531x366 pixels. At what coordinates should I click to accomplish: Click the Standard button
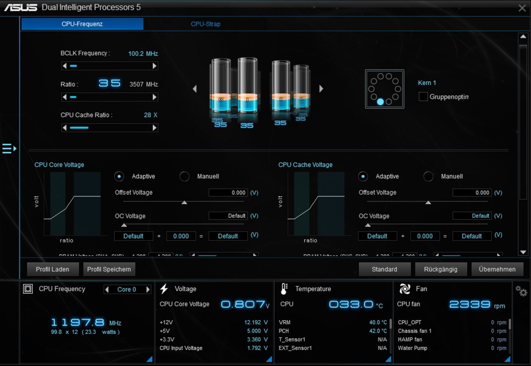385,269
